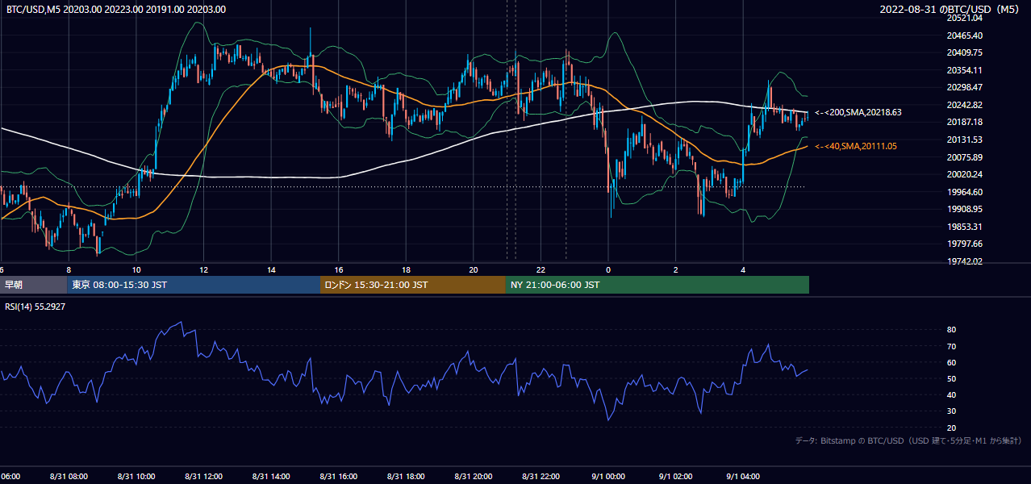
Task: Click the 200 SMA label reading 20218.63
Action: click(x=858, y=113)
